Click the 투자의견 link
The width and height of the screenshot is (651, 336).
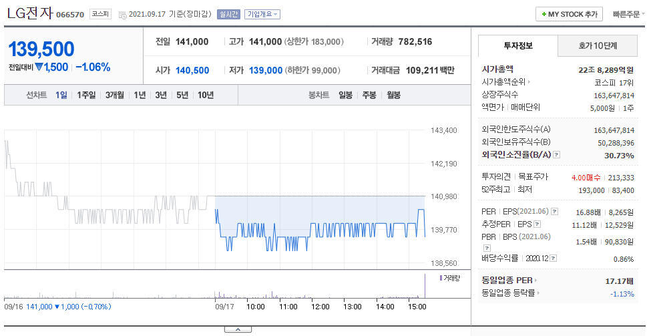point(495,177)
